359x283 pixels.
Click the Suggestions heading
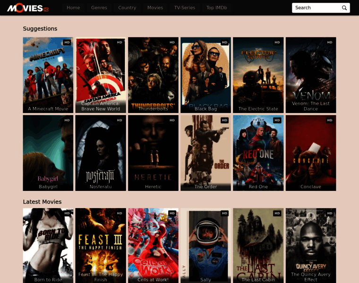[x=40, y=29]
